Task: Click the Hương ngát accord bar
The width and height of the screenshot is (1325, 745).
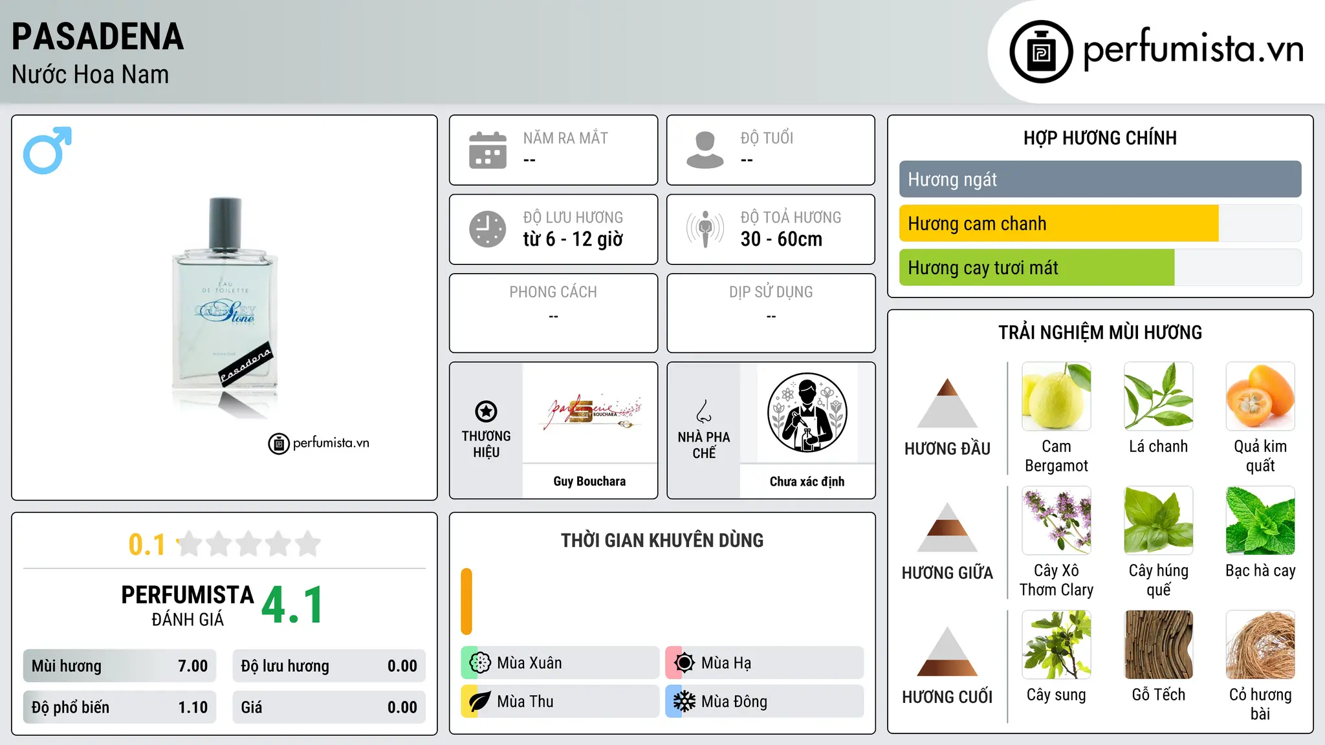Action: click(x=1100, y=179)
